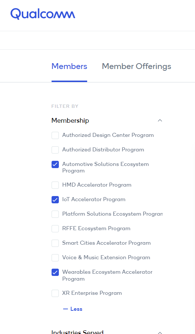
Task: Select Platform Solutions Ecosystem Program checkbox
Action: (55, 214)
